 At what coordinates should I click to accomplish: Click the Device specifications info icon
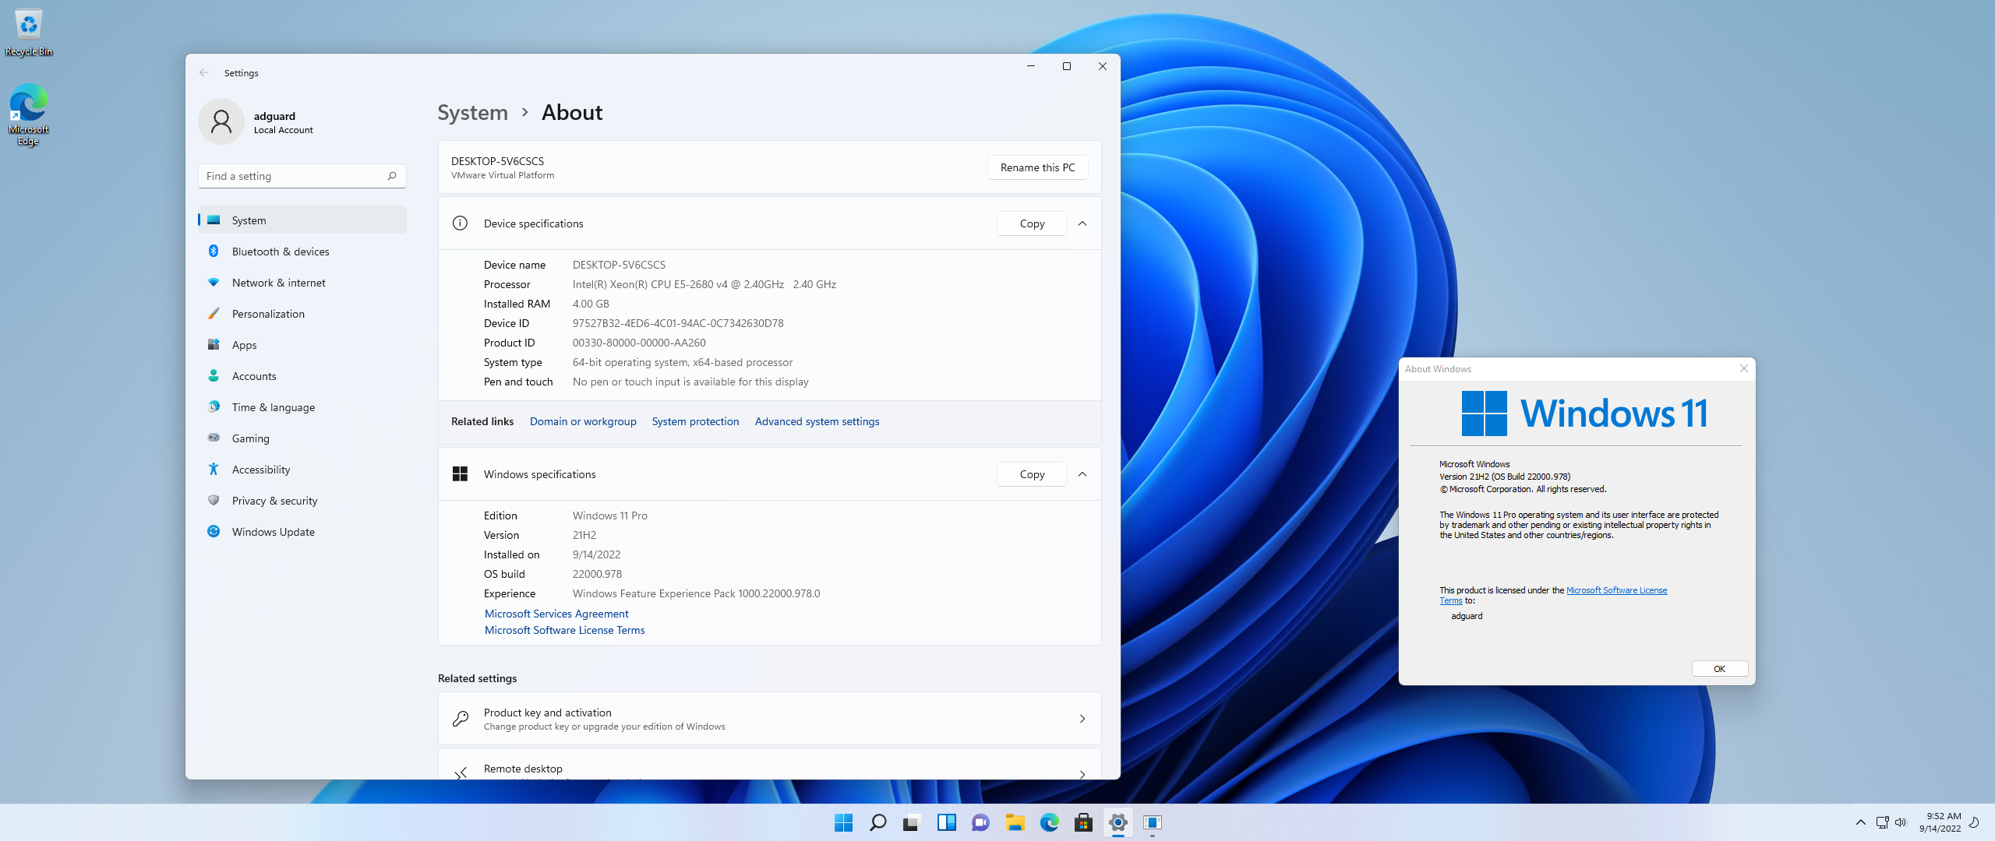(x=460, y=223)
